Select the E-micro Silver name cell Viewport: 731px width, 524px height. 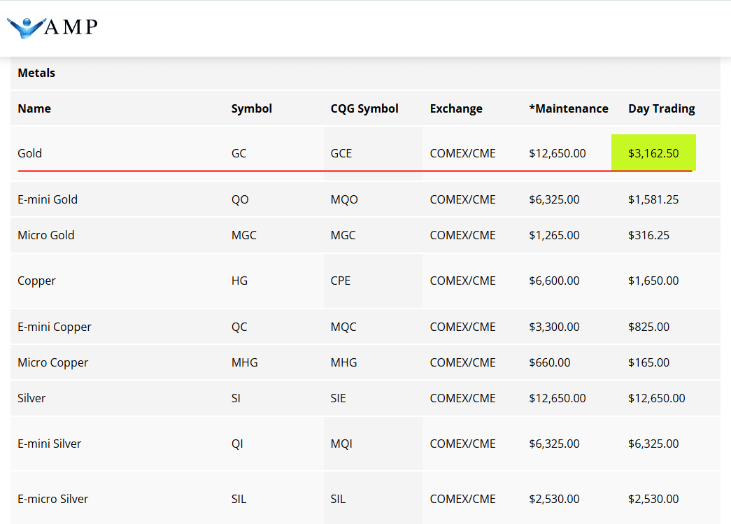click(53, 500)
